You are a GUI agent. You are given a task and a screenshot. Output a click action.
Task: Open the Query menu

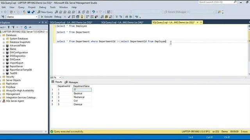[x=21, y=7]
